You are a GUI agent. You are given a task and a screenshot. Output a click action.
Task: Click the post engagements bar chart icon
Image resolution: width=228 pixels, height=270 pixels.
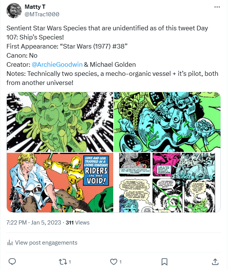point(10,243)
